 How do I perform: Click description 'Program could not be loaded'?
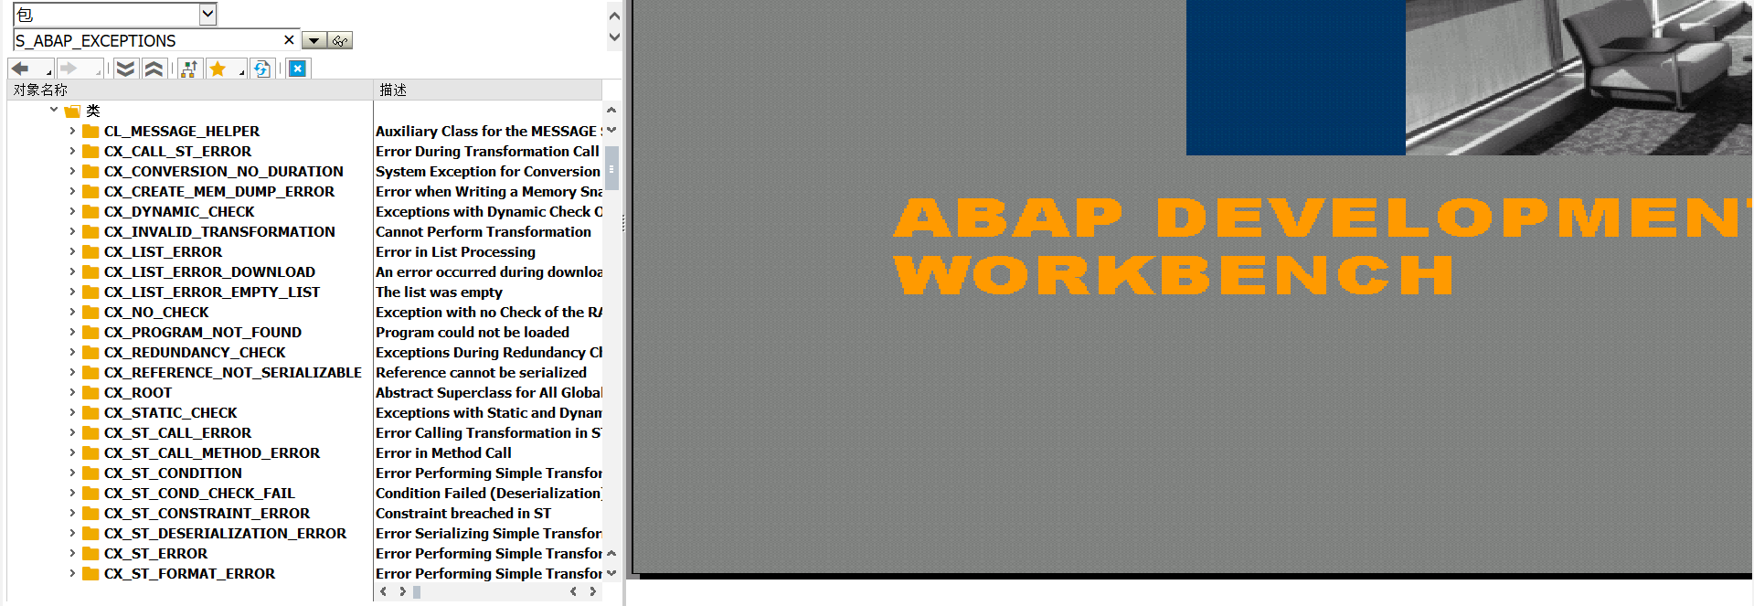click(x=473, y=332)
